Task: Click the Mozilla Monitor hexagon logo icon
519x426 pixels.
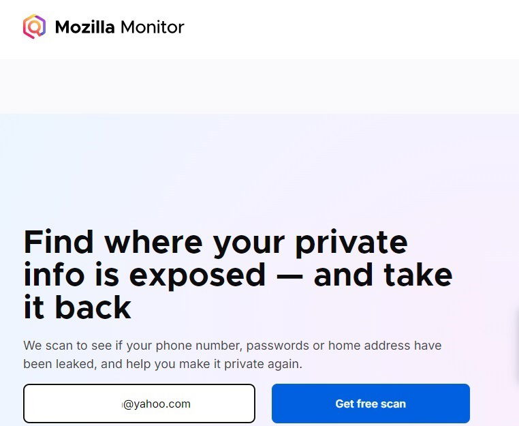Action: (34, 27)
